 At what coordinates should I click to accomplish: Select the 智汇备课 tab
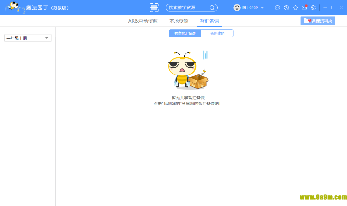pyautogui.click(x=209, y=21)
